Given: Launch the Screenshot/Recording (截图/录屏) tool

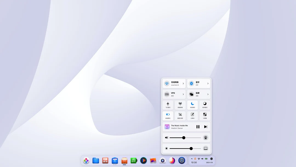Looking at the screenshot, I should (180, 116).
